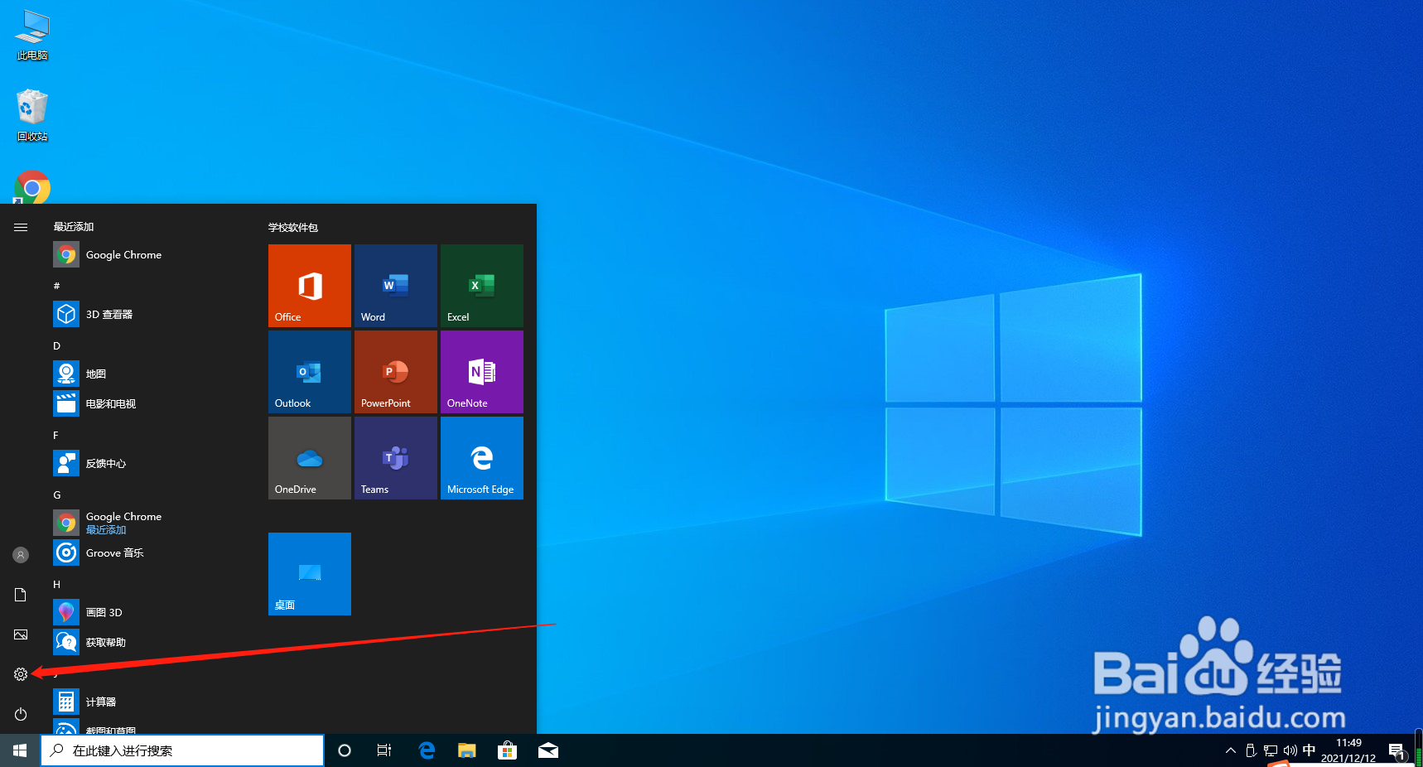Expand the Start menu hamburger navigation

21,226
